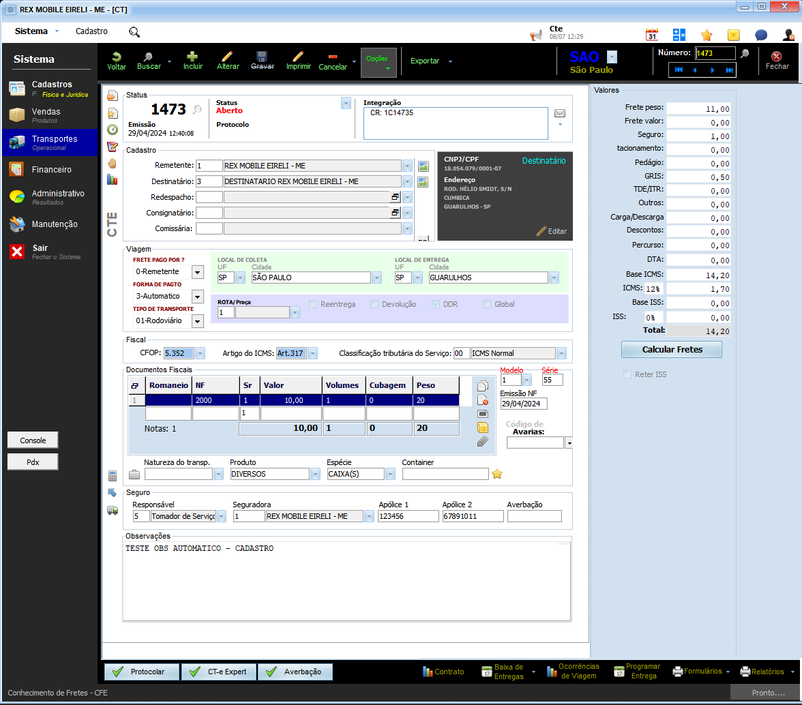
Task: Click the Número input field
Action: (715, 53)
